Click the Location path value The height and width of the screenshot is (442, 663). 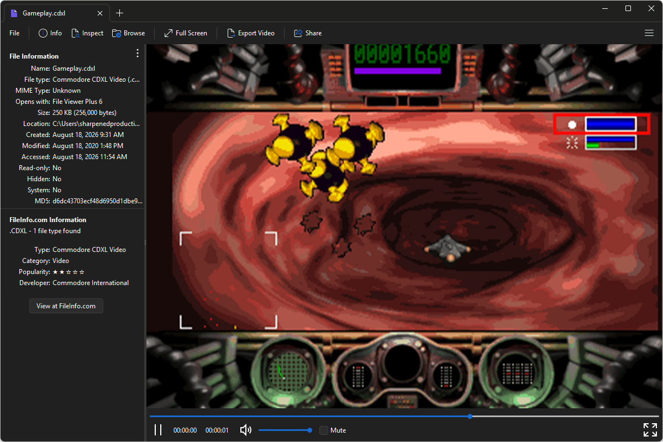(96, 124)
